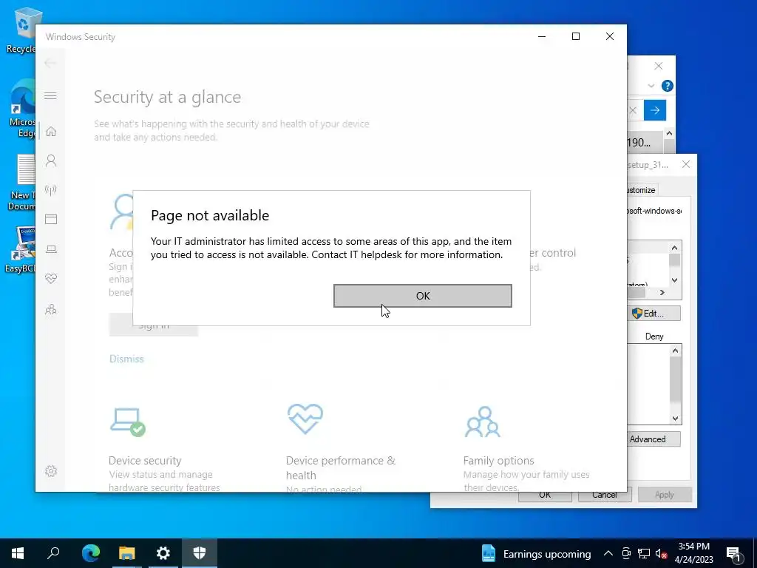Open App & browser control sidebar icon
The width and height of the screenshot is (757, 568).
coord(51,219)
